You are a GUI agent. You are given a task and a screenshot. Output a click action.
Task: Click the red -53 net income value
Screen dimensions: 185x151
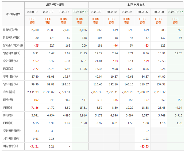147,46
